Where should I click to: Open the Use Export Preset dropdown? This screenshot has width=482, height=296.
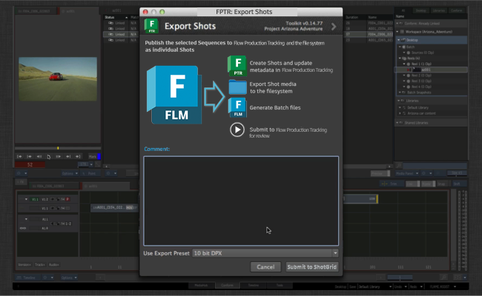pyautogui.click(x=265, y=253)
